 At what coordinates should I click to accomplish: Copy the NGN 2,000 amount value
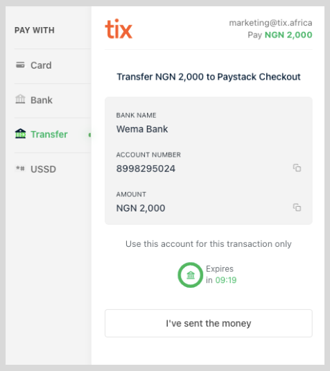pyautogui.click(x=297, y=207)
